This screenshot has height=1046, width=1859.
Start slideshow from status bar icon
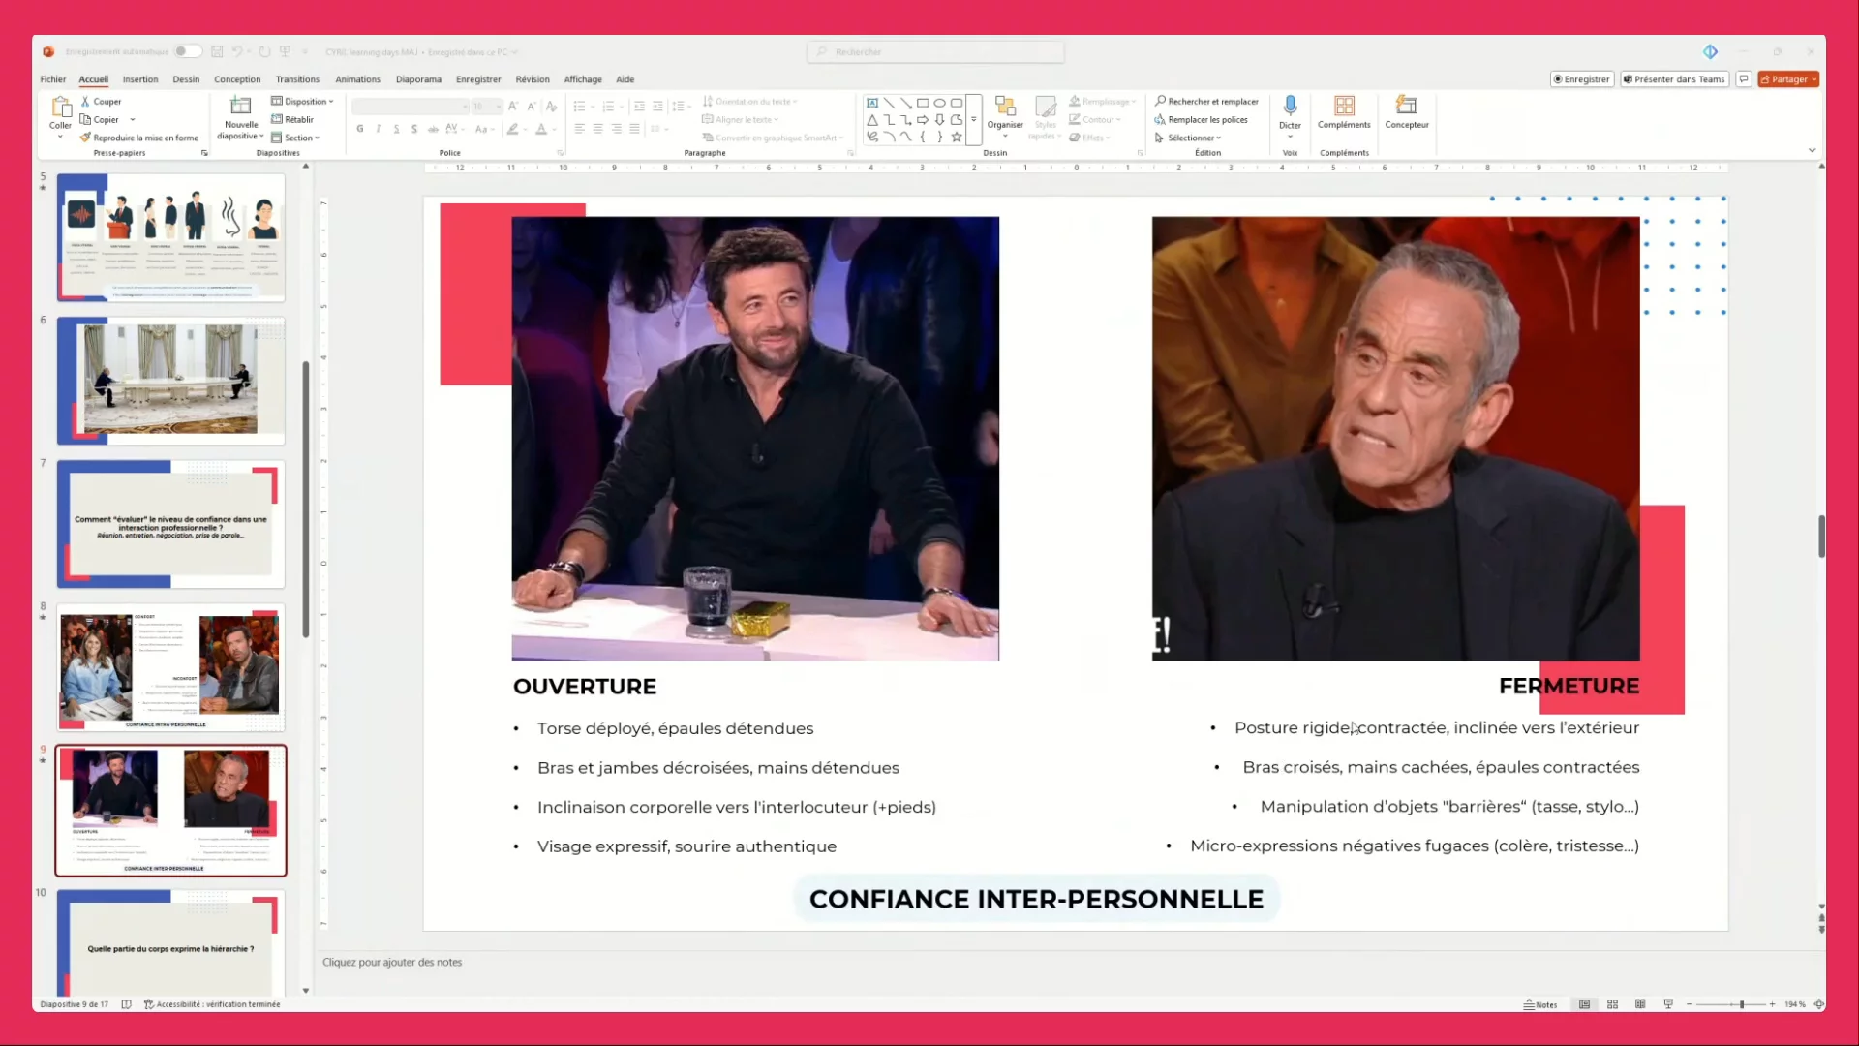click(1667, 1004)
